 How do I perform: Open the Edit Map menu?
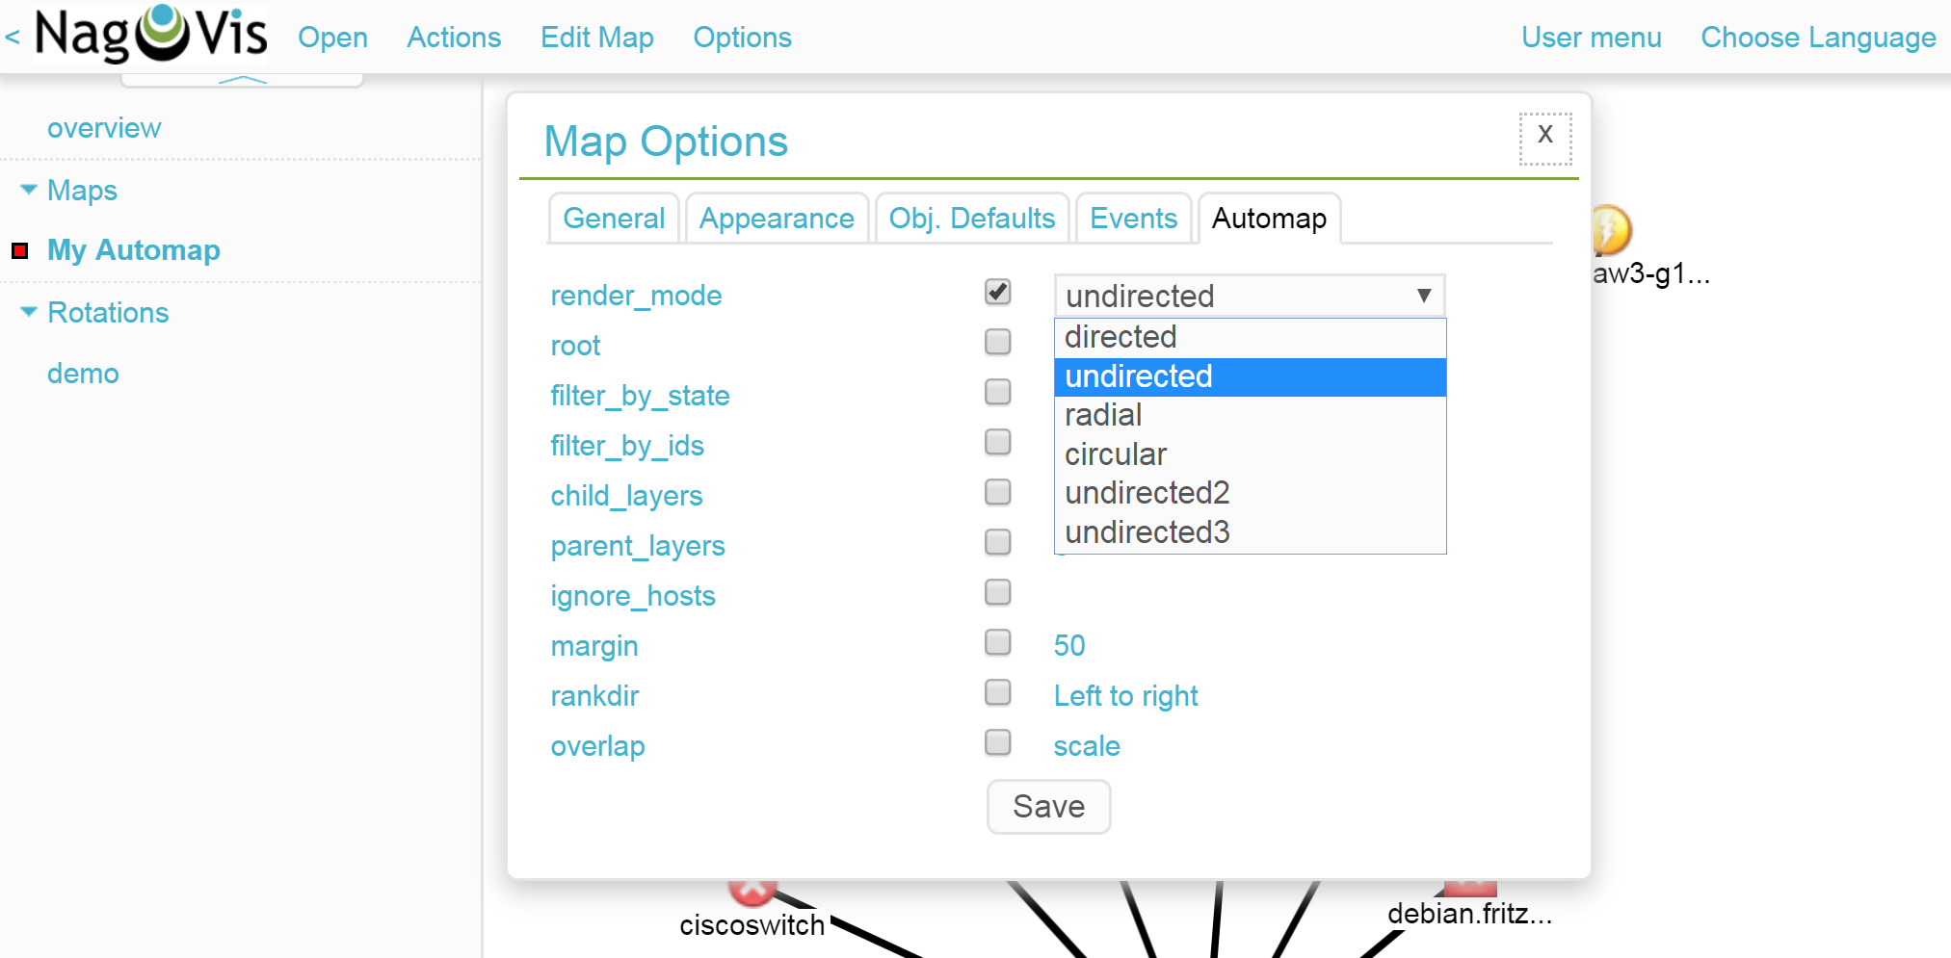596,38
